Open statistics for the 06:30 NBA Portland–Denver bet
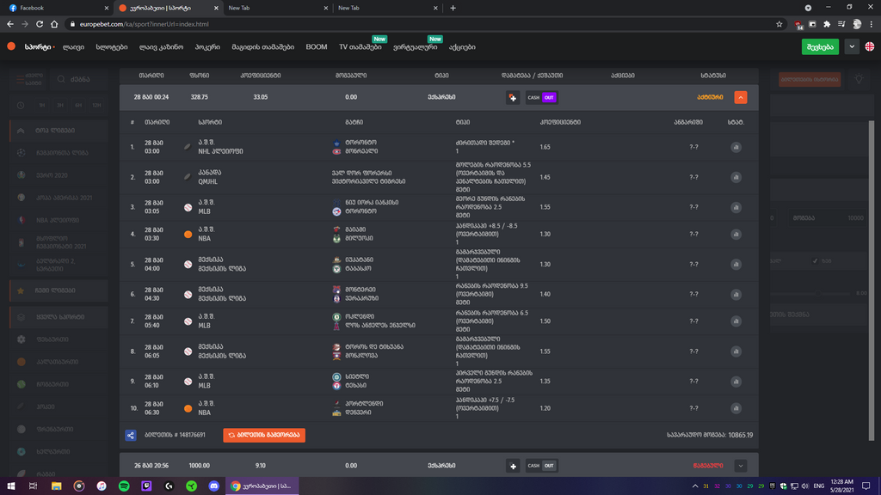This screenshot has height=495, width=881. [736, 408]
